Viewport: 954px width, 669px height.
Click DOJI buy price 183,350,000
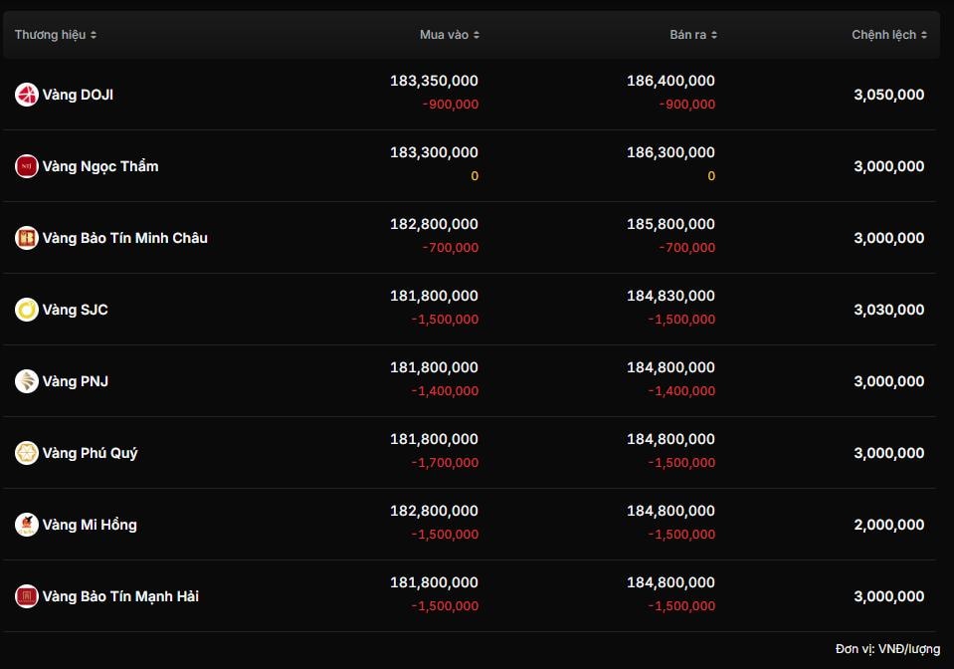pos(434,81)
